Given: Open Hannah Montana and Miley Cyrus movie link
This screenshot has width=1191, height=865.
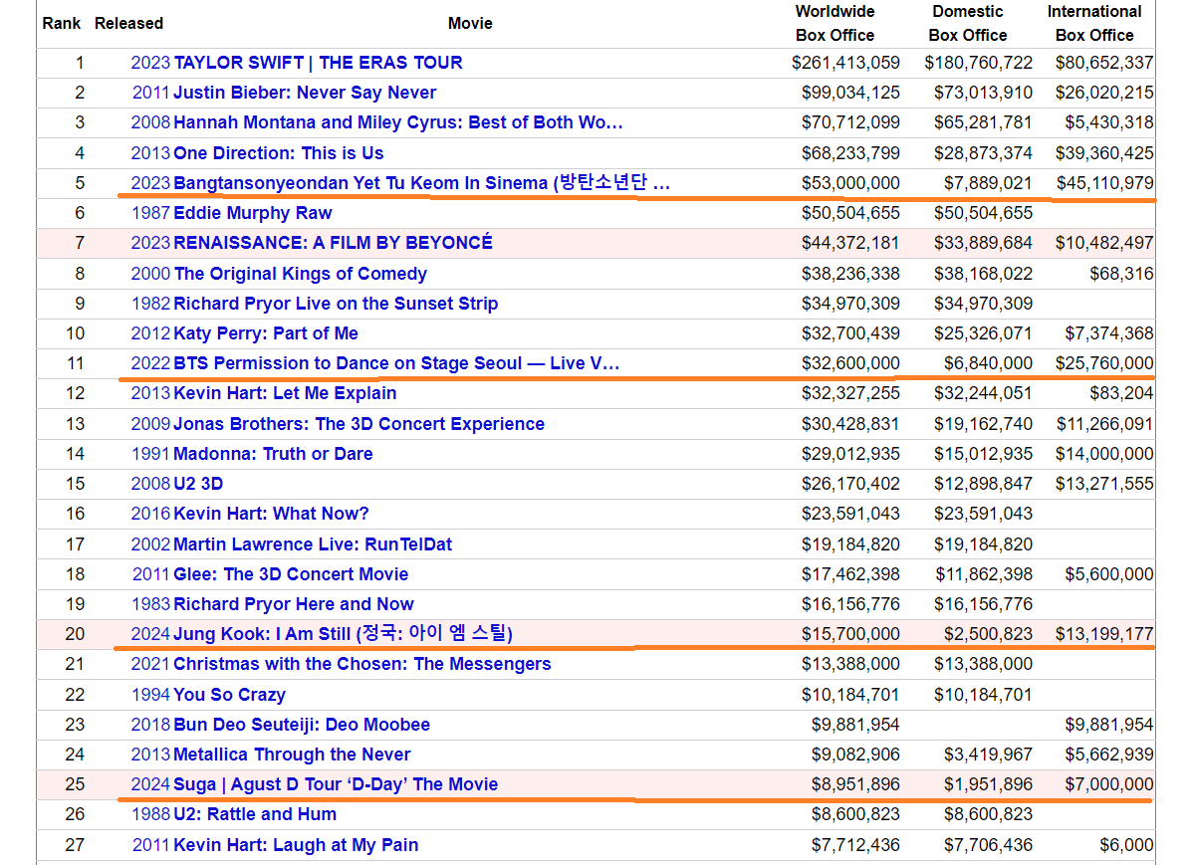Looking at the screenshot, I should pyautogui.click(x=398, y=122).
